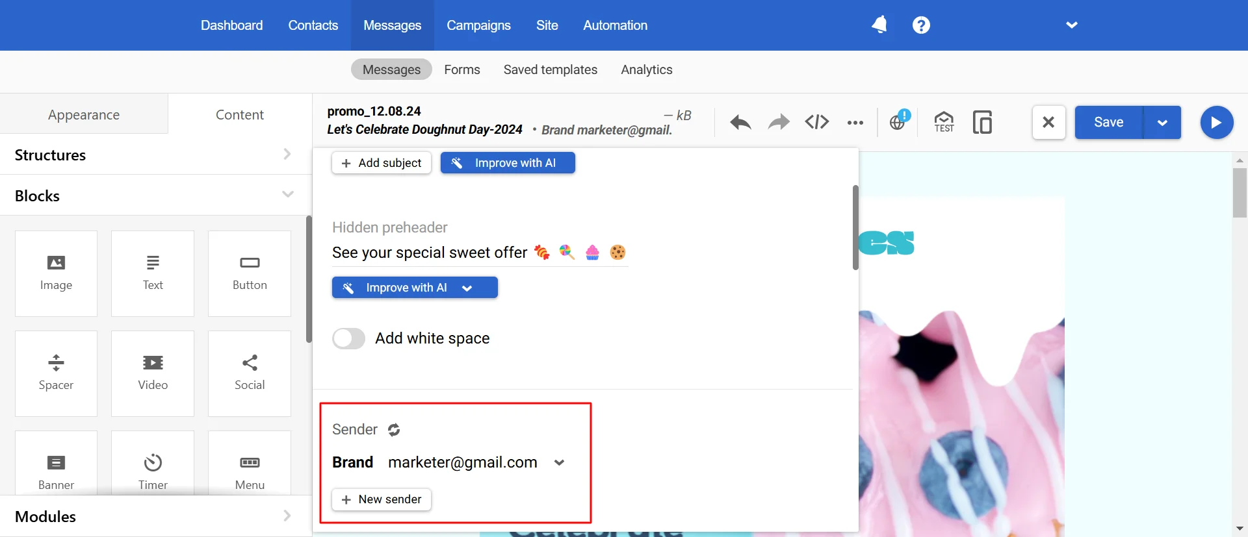The height and width of the screenshot is (537, 1248).
Task: Go to the Forms sub-tab
Action: [462, 69]
